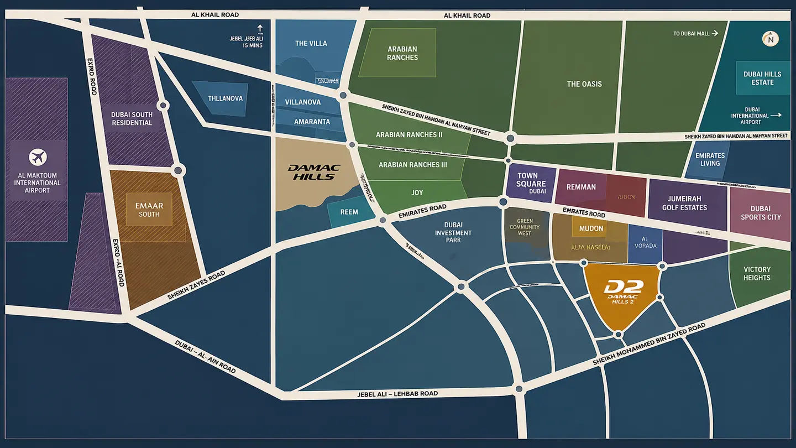This screenshot has width=796, height=448.
Task: Click "SHEIKH MOHAMMED BIN ZAYED ROAD" label
Action: click(x=649, y=345)
